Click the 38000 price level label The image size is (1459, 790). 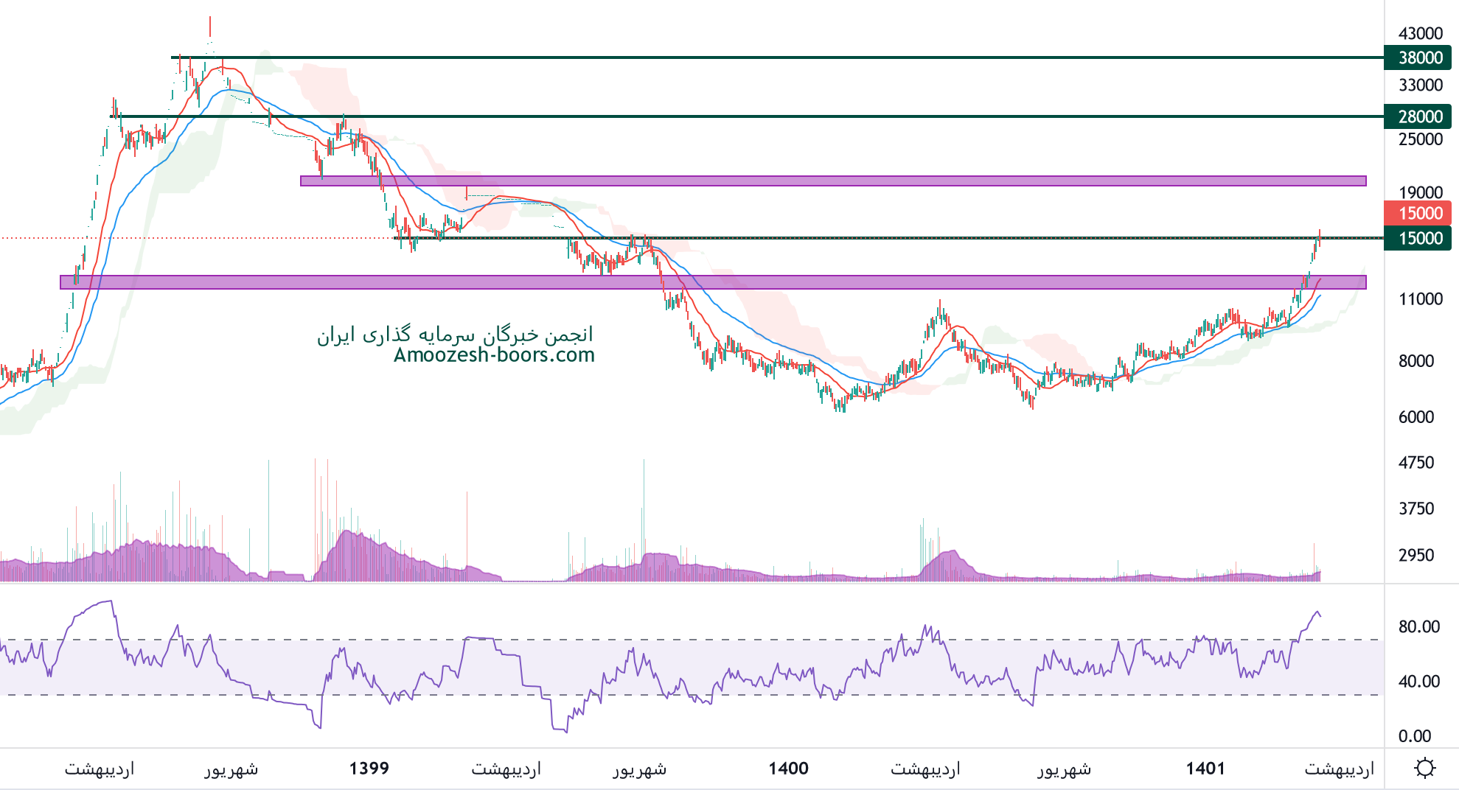[x=1419, y=57]
